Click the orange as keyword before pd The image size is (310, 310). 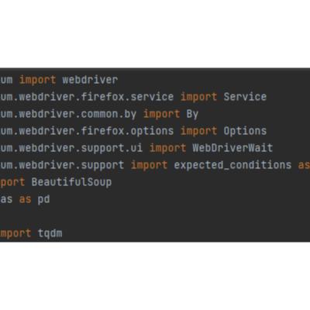[x=25, y=200]
